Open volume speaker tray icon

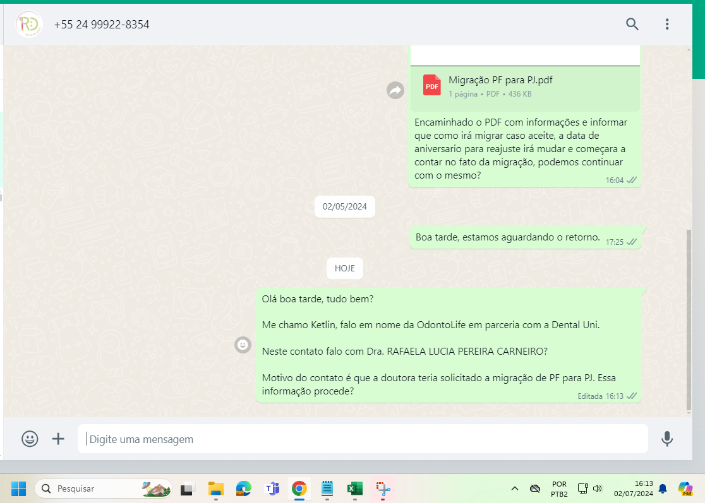(598, 488)
